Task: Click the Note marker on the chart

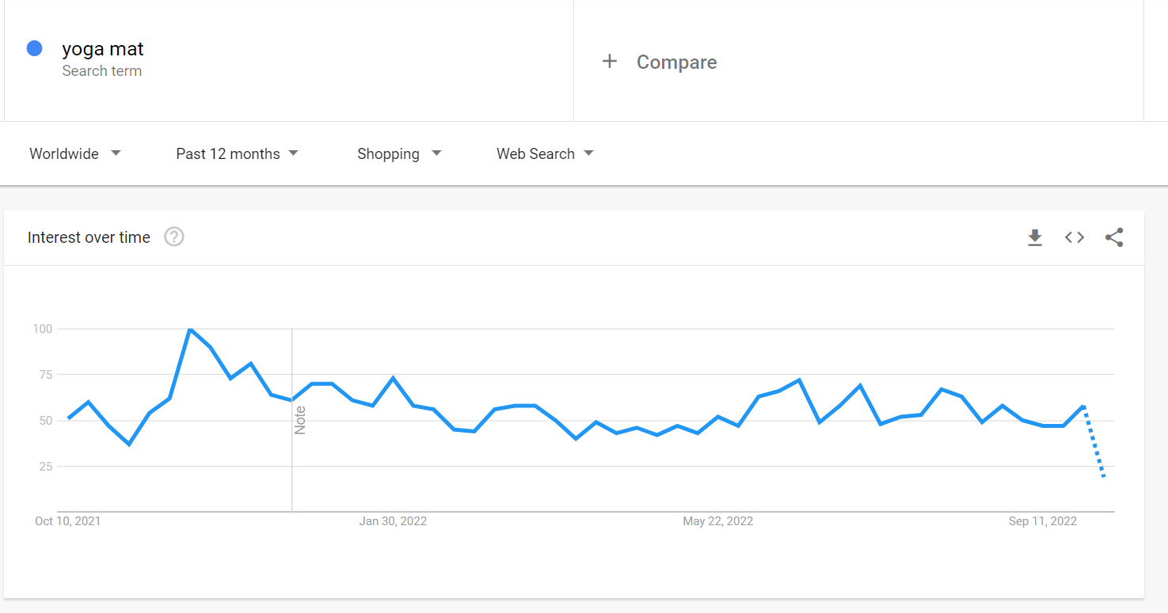Action: [300, 420]
